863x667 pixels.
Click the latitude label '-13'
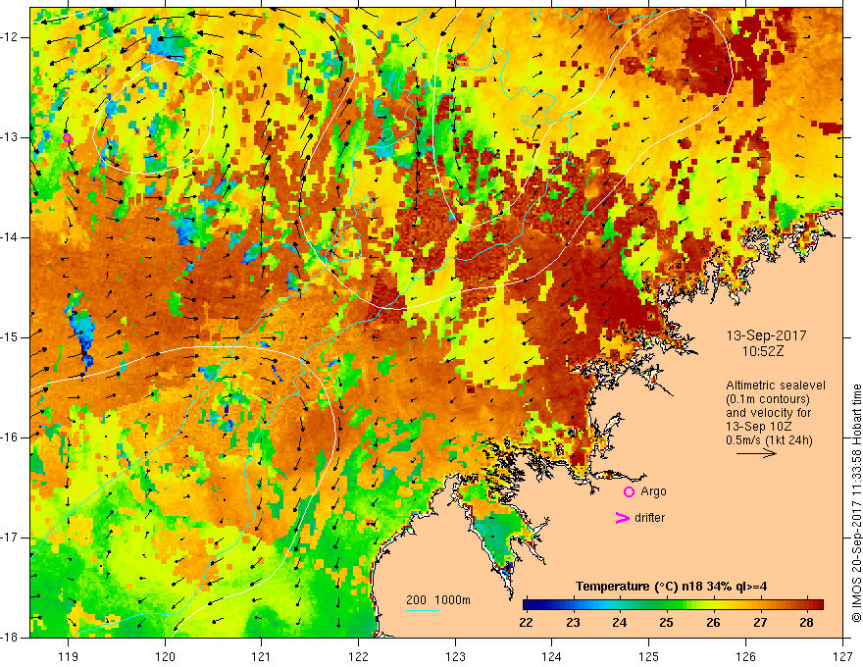click(x=10, y=137)
